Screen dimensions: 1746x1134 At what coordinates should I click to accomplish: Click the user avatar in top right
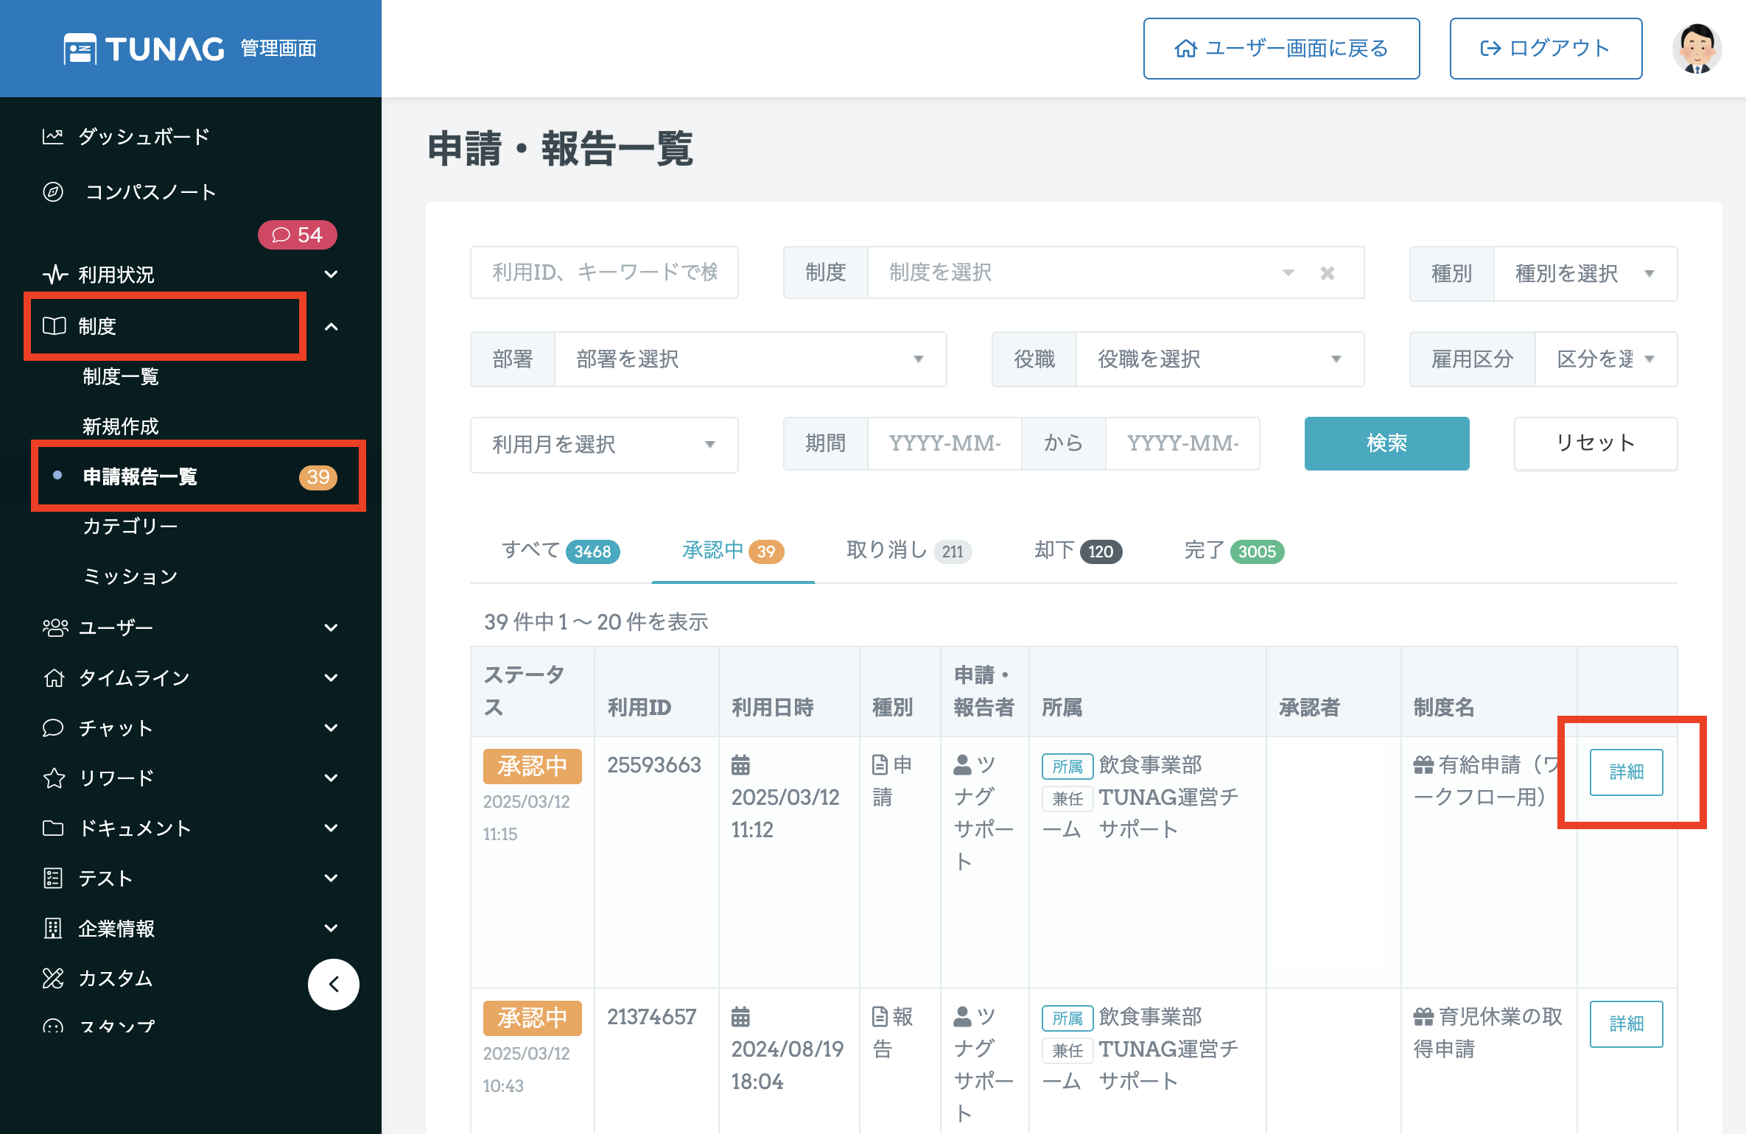pos(1697,49)
